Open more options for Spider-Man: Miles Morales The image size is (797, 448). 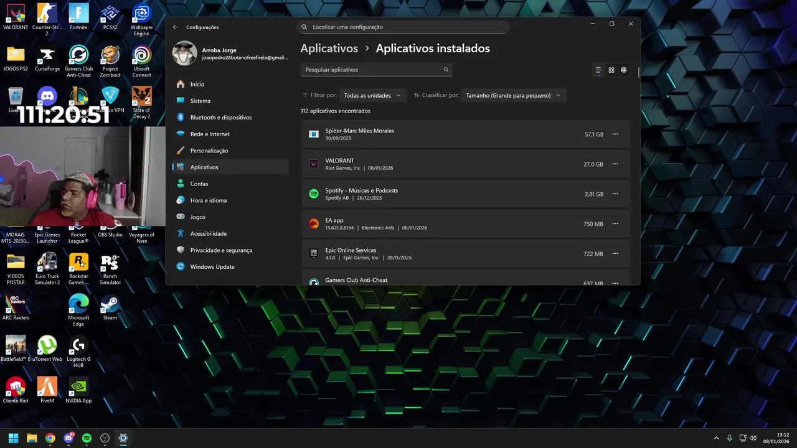click(x=615, y=134)
